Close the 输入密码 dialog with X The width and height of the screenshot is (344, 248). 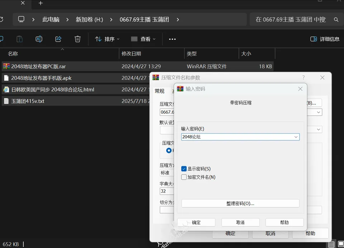(x=300, y=89)
